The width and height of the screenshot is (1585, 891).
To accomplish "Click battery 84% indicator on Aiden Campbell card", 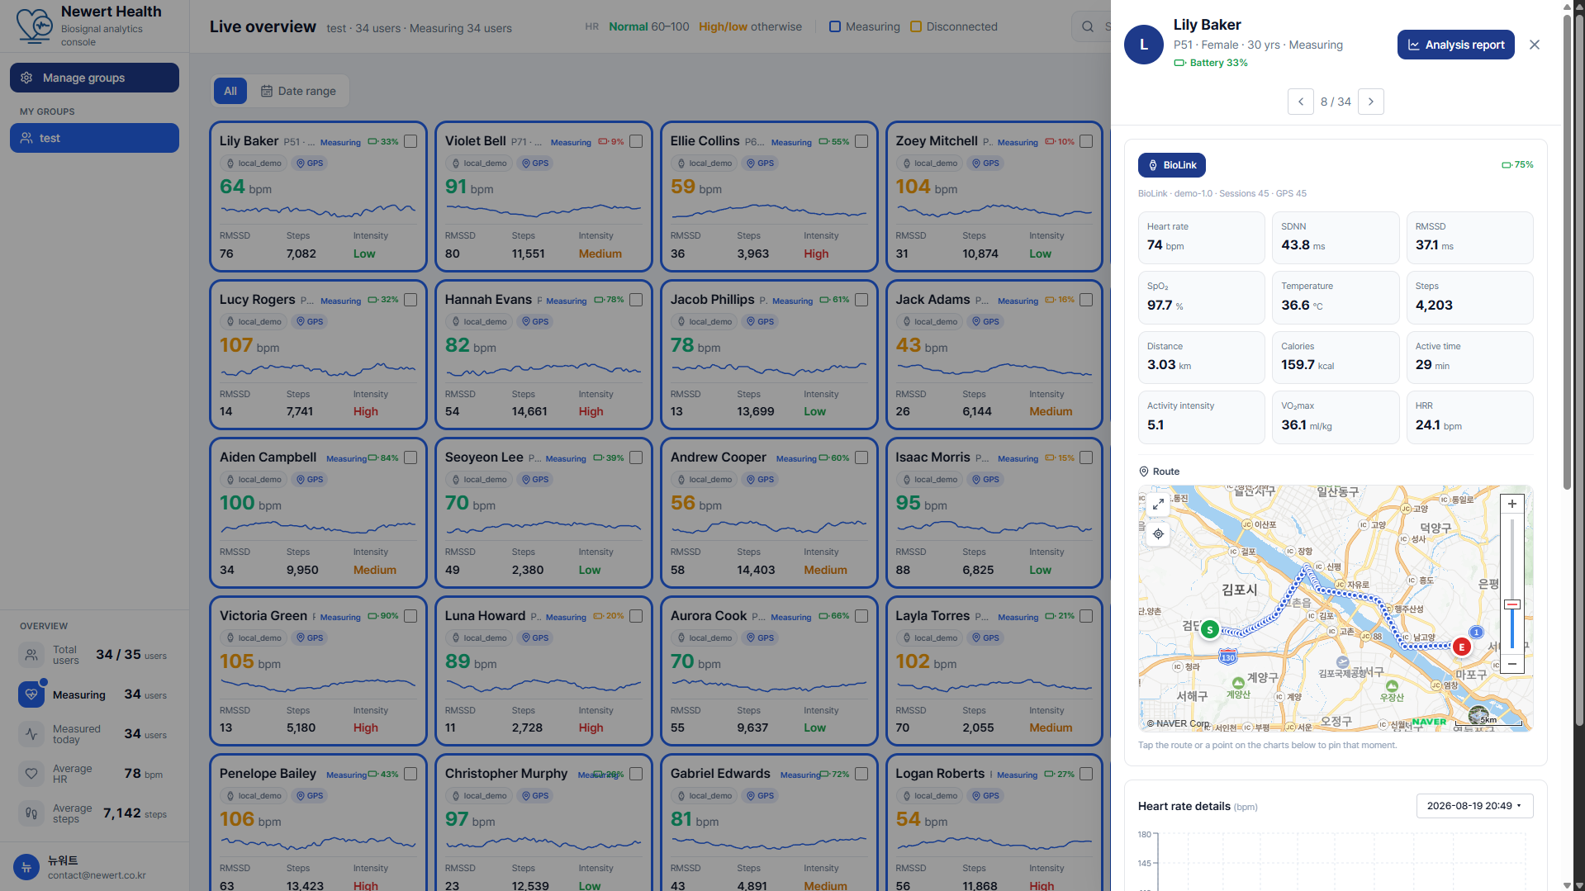I will 383,458.
